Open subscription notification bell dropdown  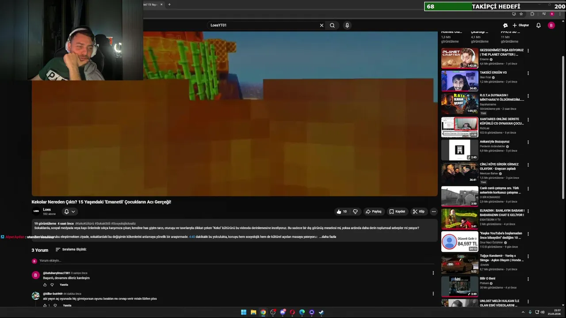click(x=69, y=212)
